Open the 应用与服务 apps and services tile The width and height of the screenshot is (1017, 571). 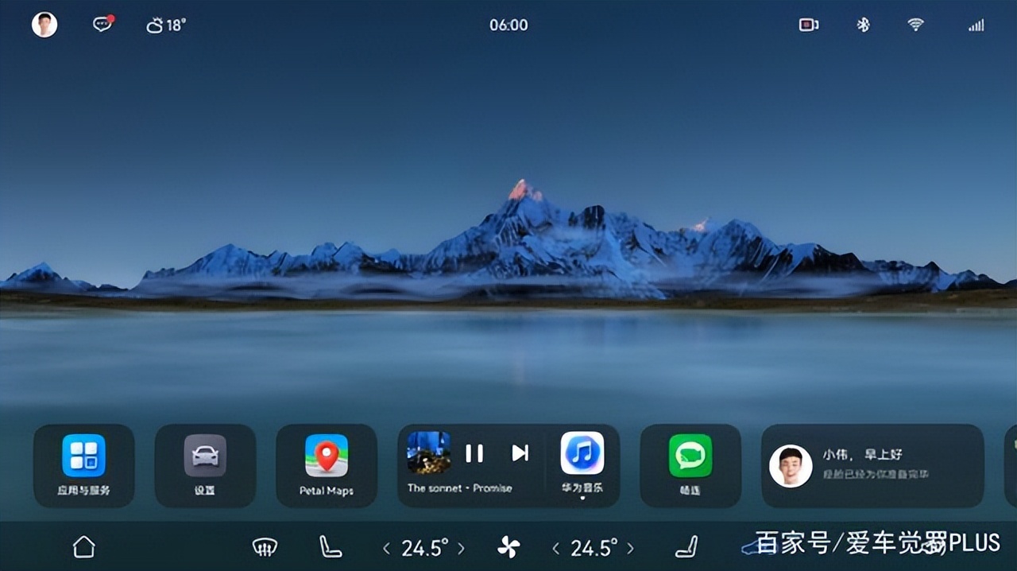(x=83, y=465)
